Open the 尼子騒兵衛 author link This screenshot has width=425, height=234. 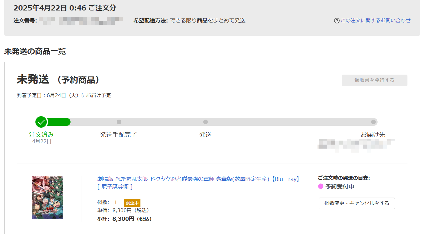[115, 187]
